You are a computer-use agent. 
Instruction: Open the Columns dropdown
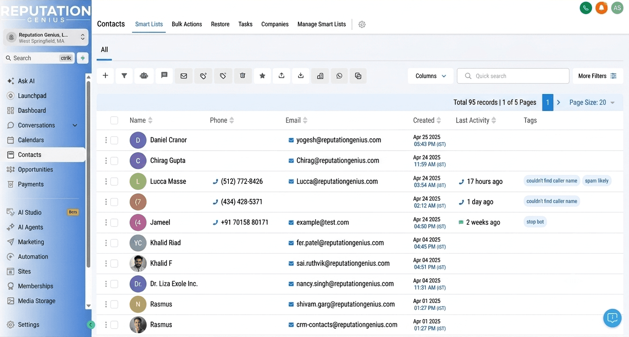coord(431,76)
